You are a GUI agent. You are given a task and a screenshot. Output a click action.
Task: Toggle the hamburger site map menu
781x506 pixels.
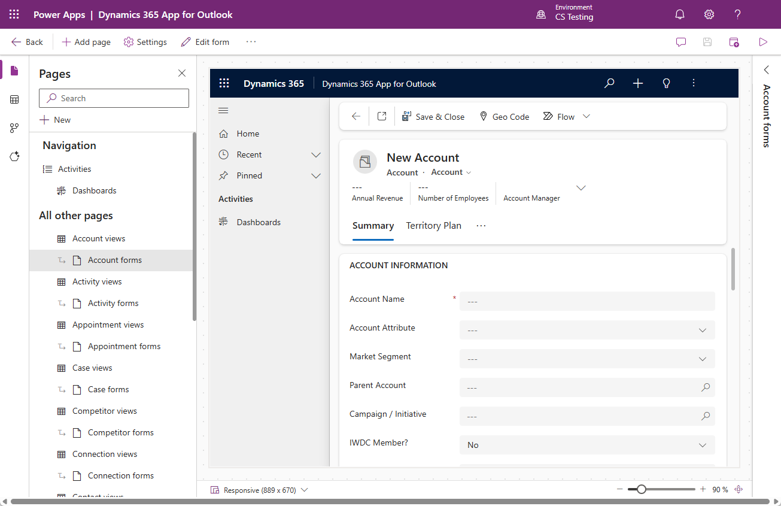[x=224, y=111]
